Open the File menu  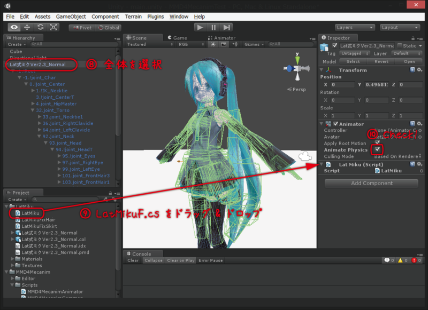(10, 17)
